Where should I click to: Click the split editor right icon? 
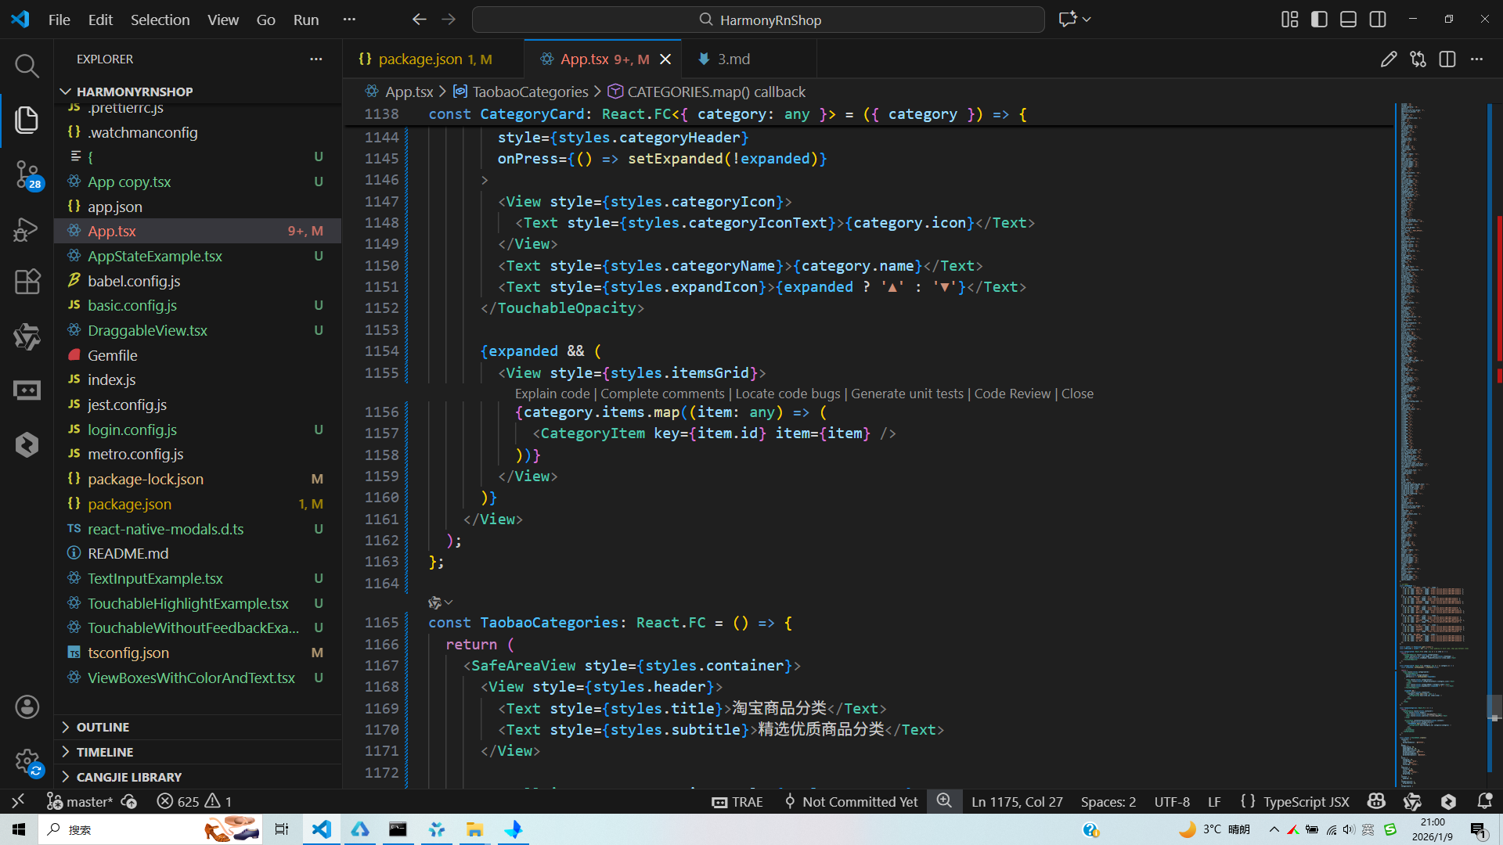pyautogui.click(x=1447, y=59)
